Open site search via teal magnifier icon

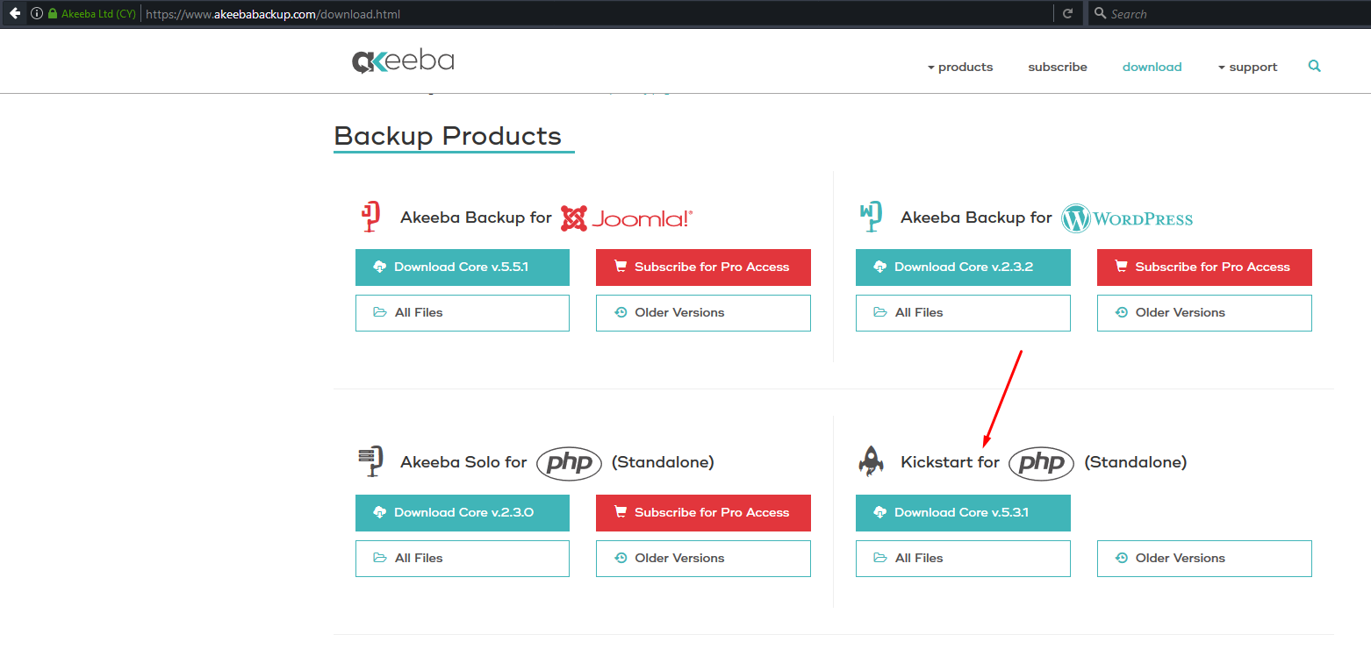point(1314,66)
